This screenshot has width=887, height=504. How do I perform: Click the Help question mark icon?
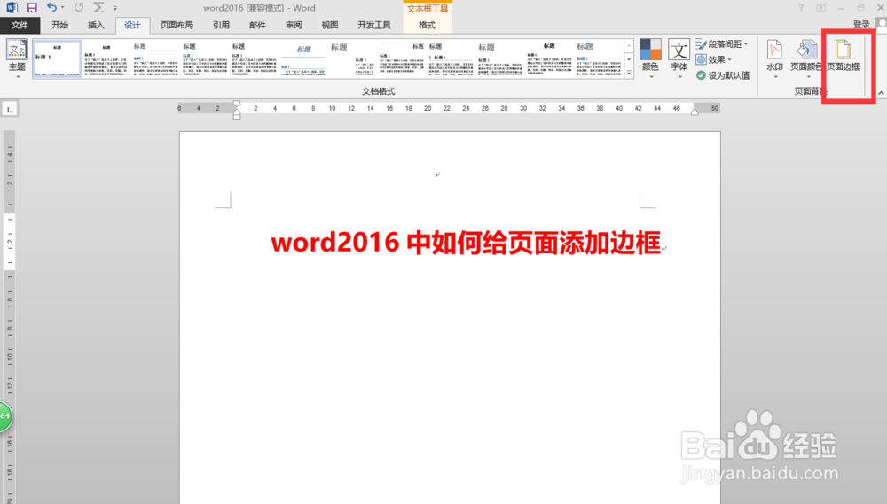coord(801,7)
